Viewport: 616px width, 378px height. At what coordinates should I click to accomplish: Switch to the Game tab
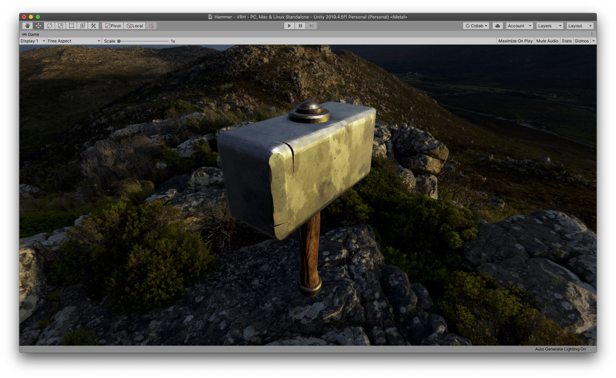(30, 34)
